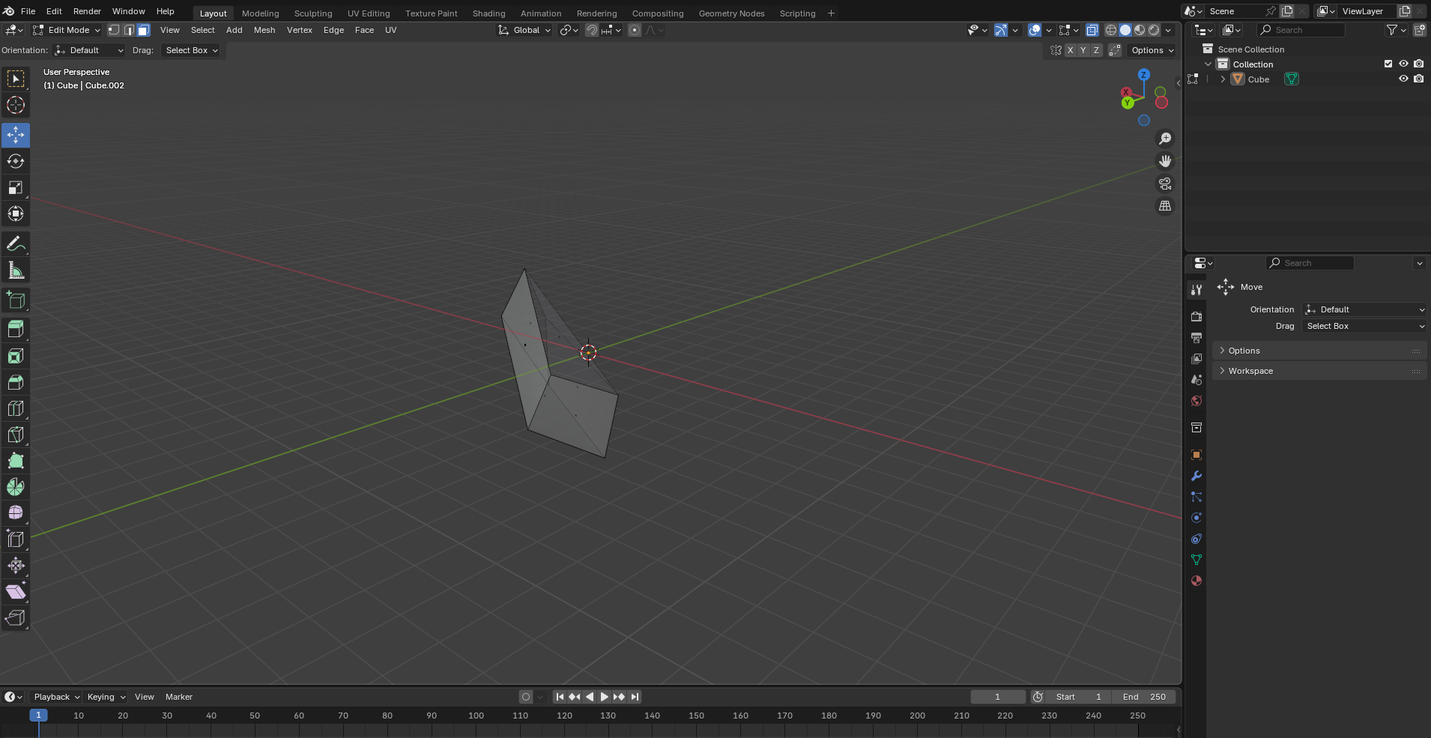Image resolution: width=1431 pixels, height=738 pixels.
Task: Open the outliner filter options funnel
Action: (1394, 30)
